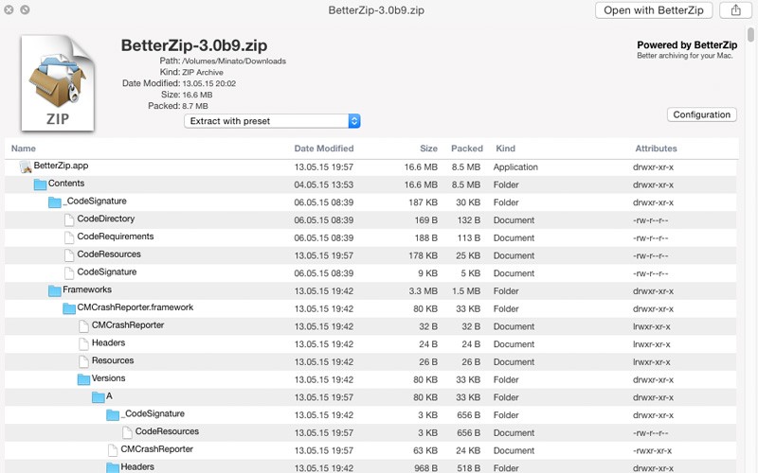Screen dimensions: 758x473
Task: Sort by the Attributes column header
Action: pyautogui.click(x=656, y=149)
